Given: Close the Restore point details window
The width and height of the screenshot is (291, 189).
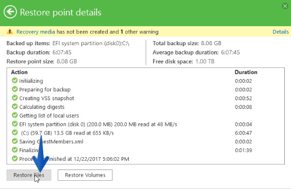Looking at the screenshot, I should 285,6.
